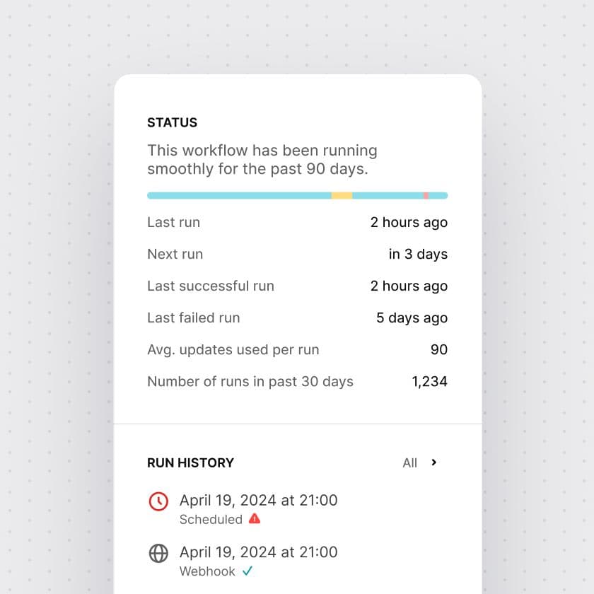594x594 pixels.
Task: Click the red warning triangle next to Scheduled
Action: pyautogui.click(x=254, y=519)
